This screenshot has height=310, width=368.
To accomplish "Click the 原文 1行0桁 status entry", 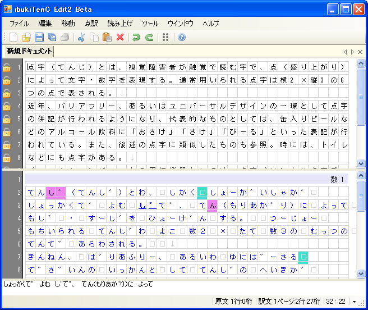I will 233,302.
